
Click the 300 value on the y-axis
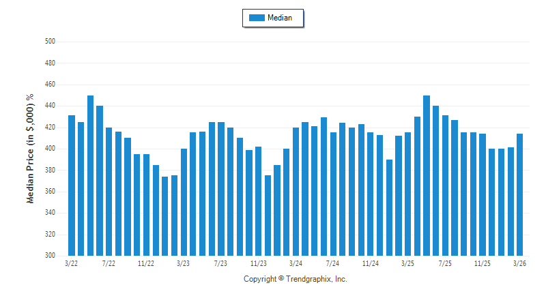click(x=50, y=256)
